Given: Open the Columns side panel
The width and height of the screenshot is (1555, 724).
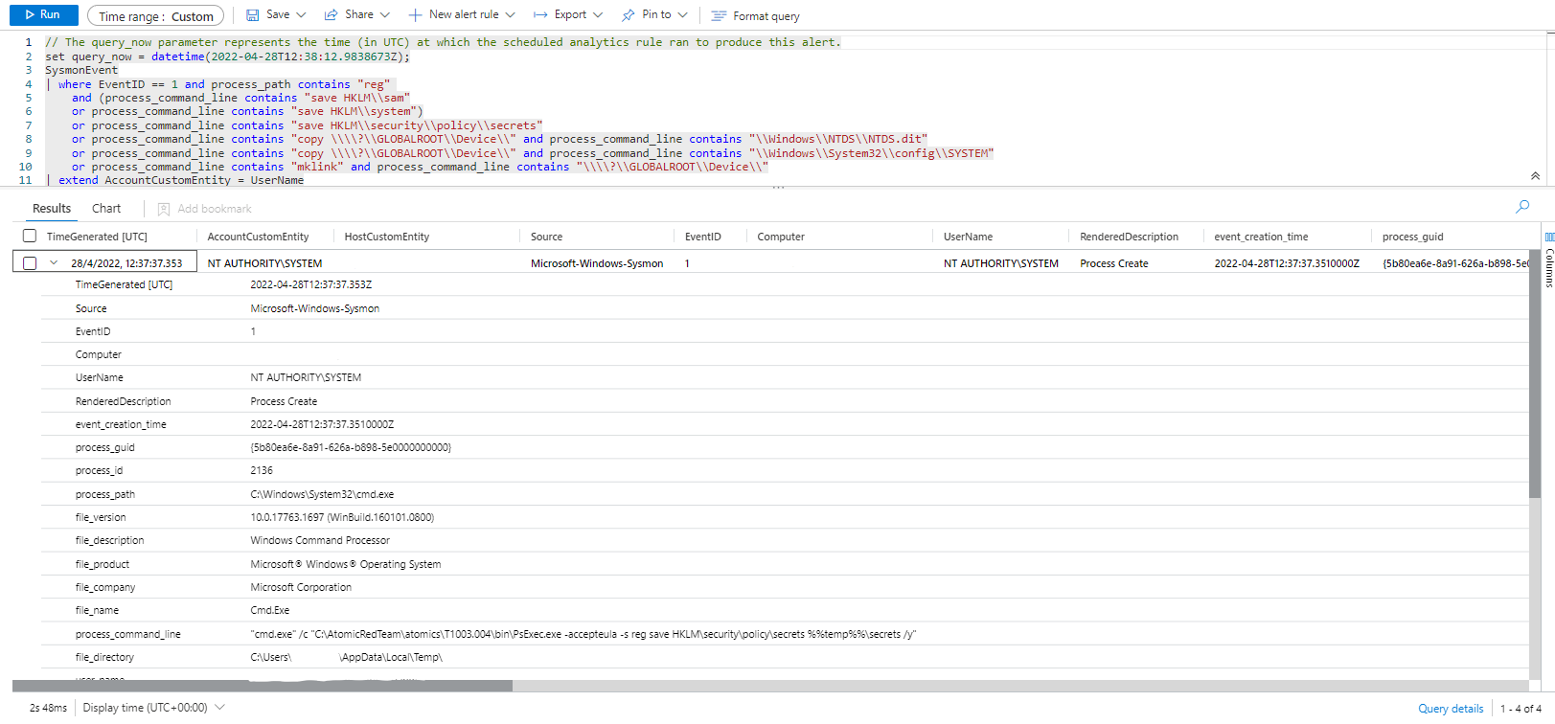Looking at the screenshot, I should tap(1548, 260).
